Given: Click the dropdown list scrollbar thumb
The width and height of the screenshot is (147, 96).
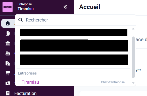Looking at the screenshot, I should [x=133, y=57].
